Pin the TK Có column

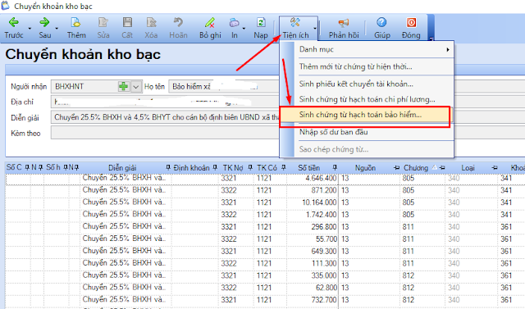tap(284, 167)
